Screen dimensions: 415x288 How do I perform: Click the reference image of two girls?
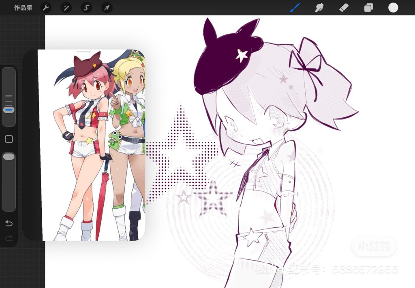pos(92,145)
